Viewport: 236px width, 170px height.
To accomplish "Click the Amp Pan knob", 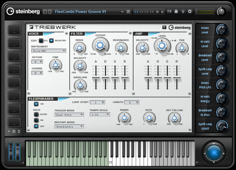I will pyautogui.click(x=182, y=48).
